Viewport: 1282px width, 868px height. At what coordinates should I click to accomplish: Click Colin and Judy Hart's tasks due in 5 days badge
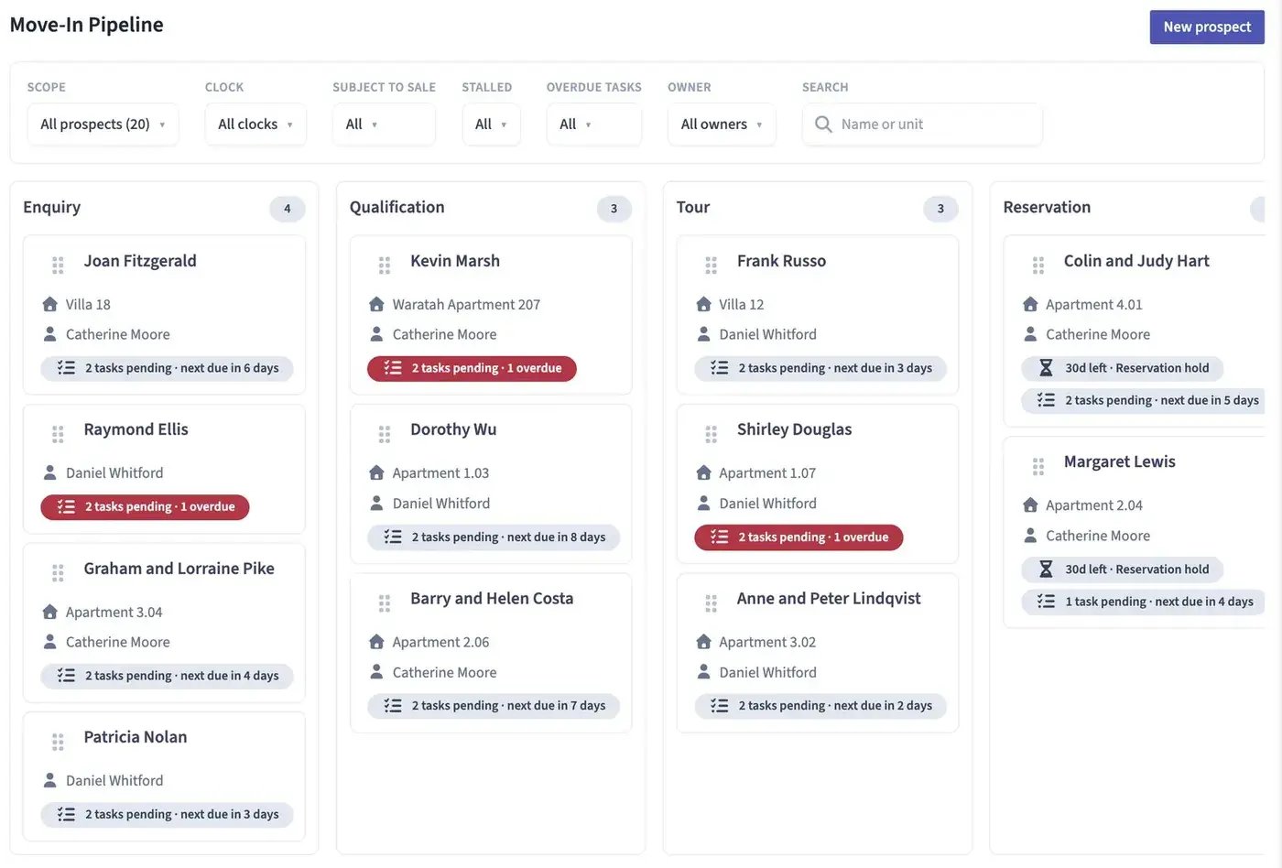1144,400
